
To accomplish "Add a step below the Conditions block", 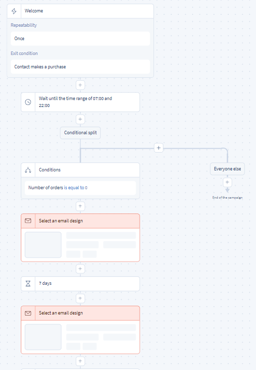I will point(80,206).
